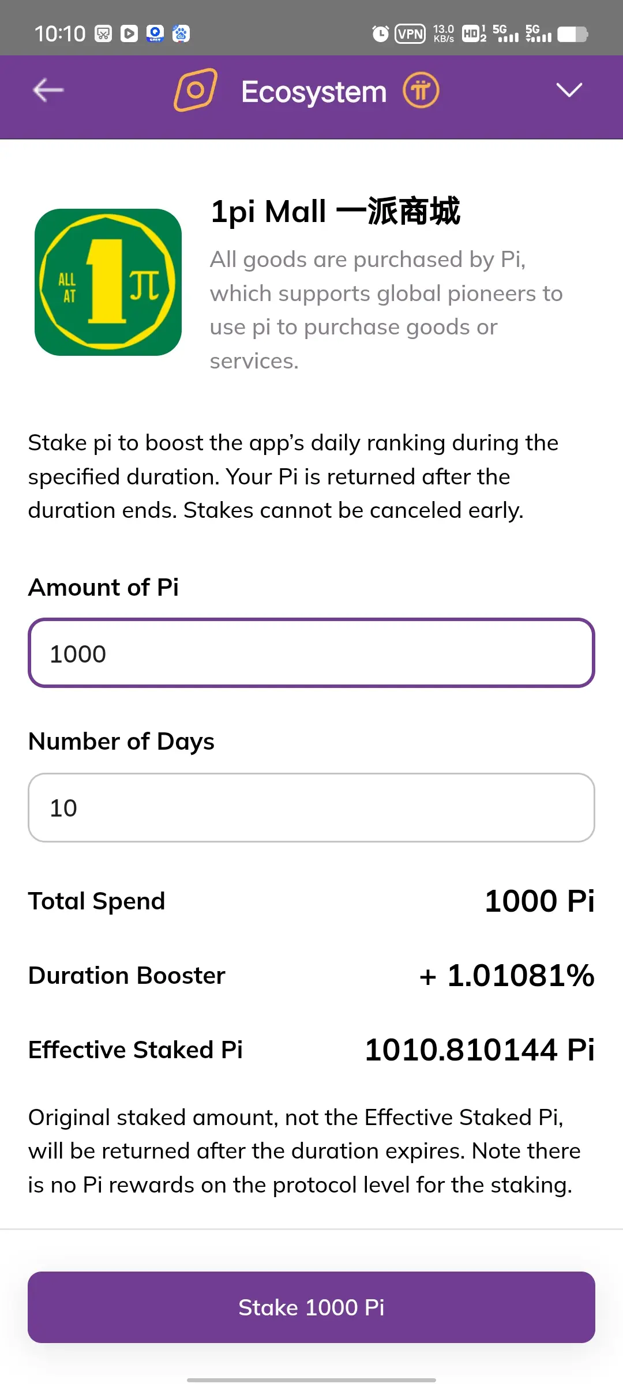Image resolution: width=623 pixels, height=1384 pixels.
Task: Tap the VPN indicator in status bar
Action: tap(410, 34)
